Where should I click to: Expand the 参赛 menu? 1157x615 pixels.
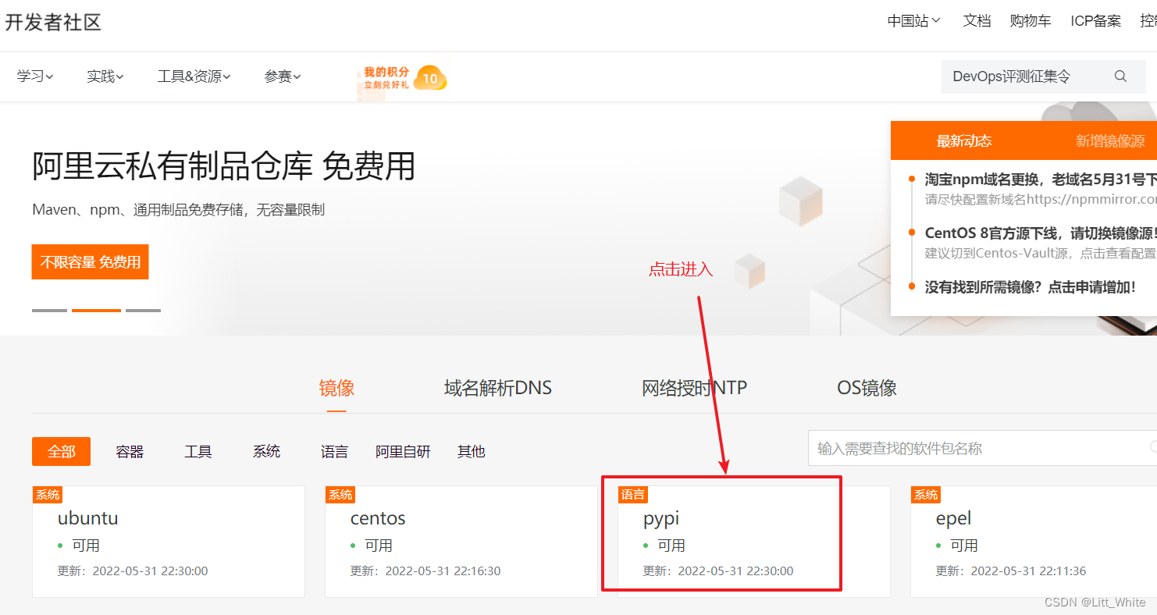pyautogui.click(x=283, y=76)
